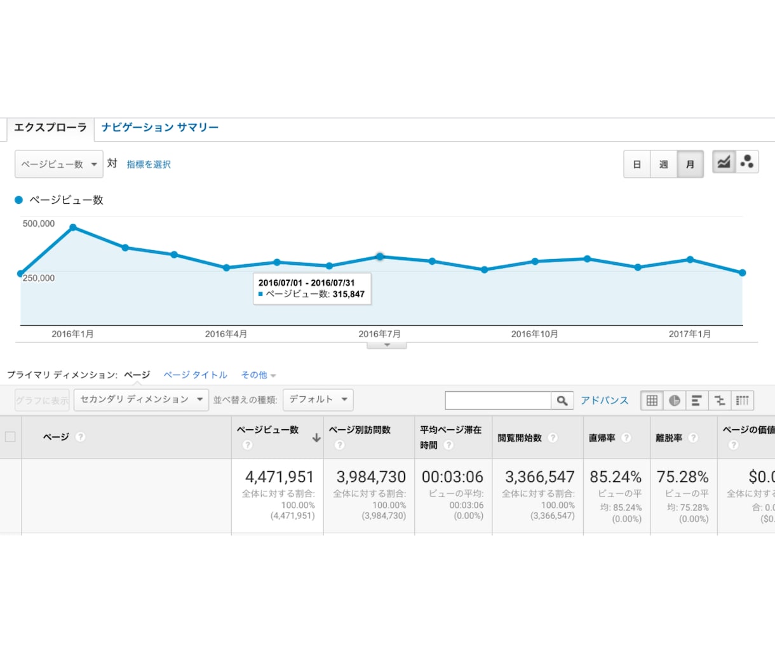Click the 3,366,547 entrances value

pyautogui.click(x=540, y=477)
